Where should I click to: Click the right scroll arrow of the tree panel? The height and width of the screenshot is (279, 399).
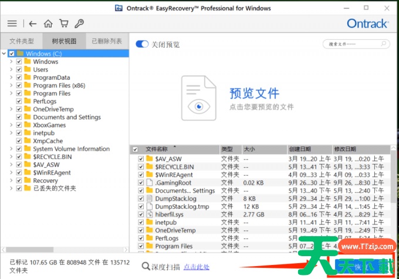pos(126,250)
